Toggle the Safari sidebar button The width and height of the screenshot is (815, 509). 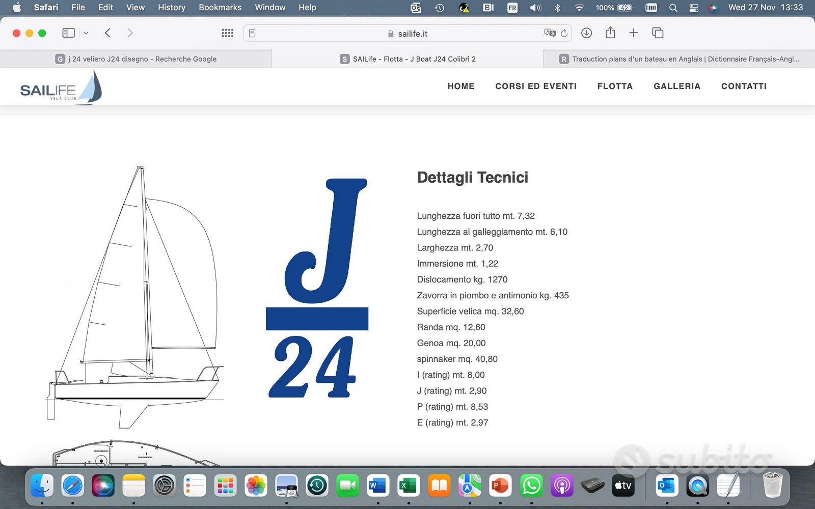click(x=68, y=33)
